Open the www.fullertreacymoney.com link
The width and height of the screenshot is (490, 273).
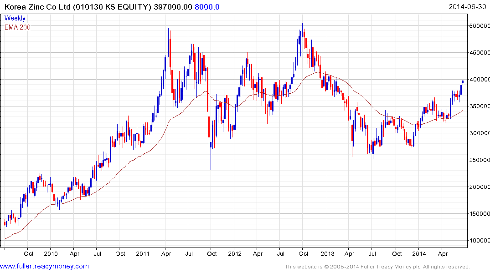(x=44, y=267)
